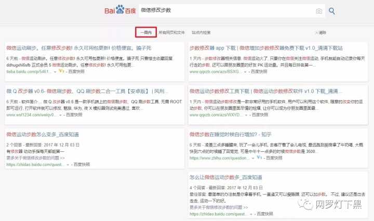Open result 微 Q 改步器 v0.6
The width and height of the screenshot is (374, 221).
[x=87, y=91]
